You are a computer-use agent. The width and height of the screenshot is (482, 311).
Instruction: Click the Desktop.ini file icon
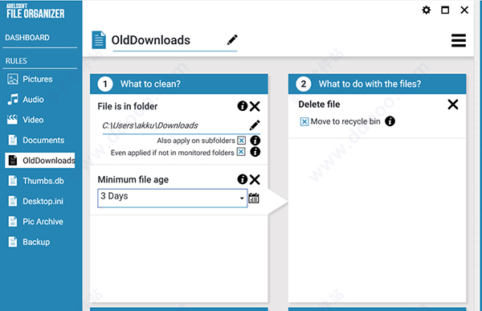[13, 201]
